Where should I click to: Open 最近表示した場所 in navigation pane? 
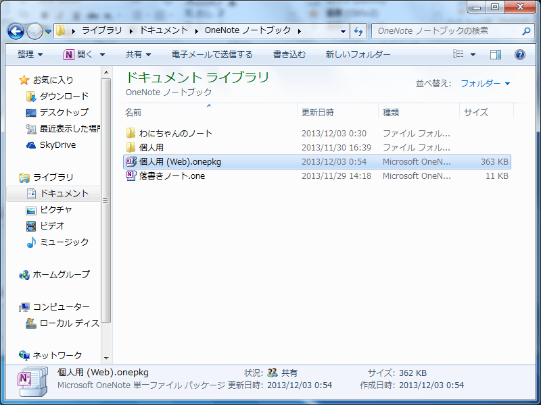tap(70, 129)
